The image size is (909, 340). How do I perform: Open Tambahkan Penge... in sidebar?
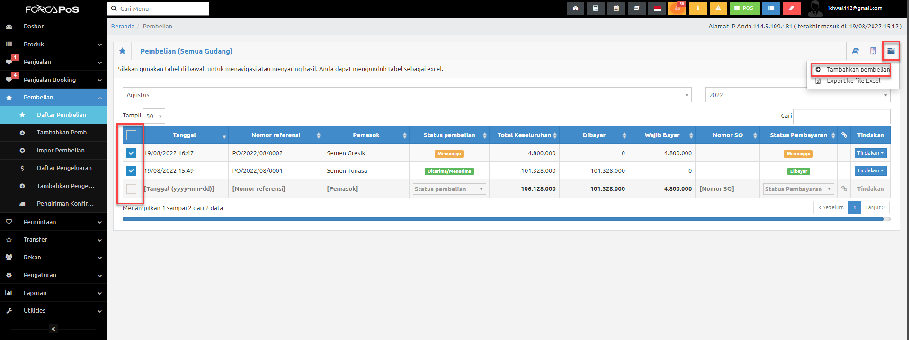[x=53, y=186]
